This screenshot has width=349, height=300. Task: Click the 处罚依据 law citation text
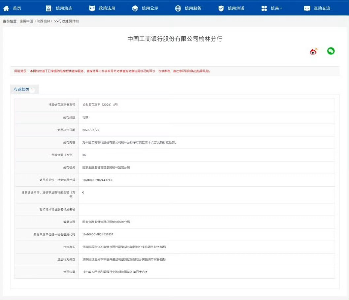tap(115, 272)
